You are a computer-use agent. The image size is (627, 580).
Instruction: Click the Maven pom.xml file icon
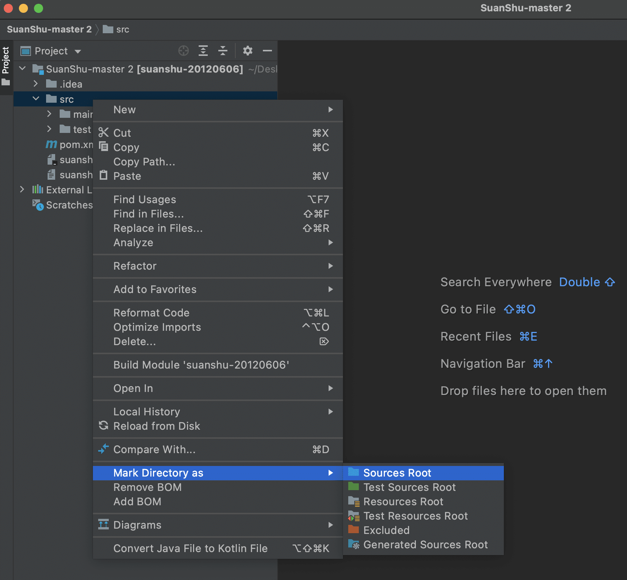click(51, 144)
